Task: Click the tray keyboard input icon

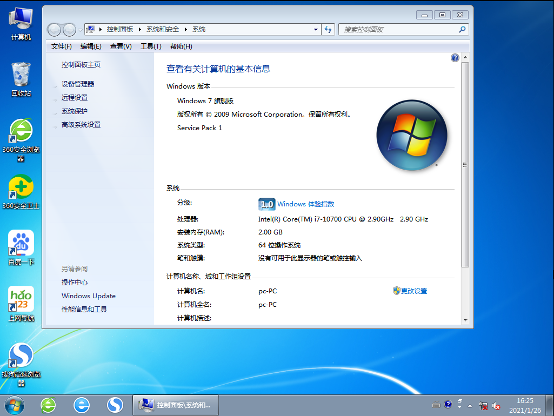Action: pyautogui.click(x=436, y=405)
